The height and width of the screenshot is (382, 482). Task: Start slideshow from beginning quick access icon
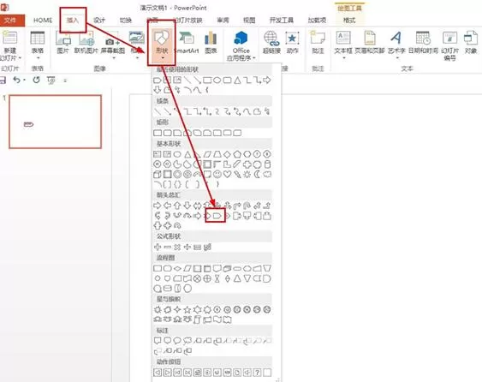[51, 81]
